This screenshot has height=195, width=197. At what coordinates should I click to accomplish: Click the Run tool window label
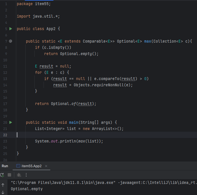(5, 166)
